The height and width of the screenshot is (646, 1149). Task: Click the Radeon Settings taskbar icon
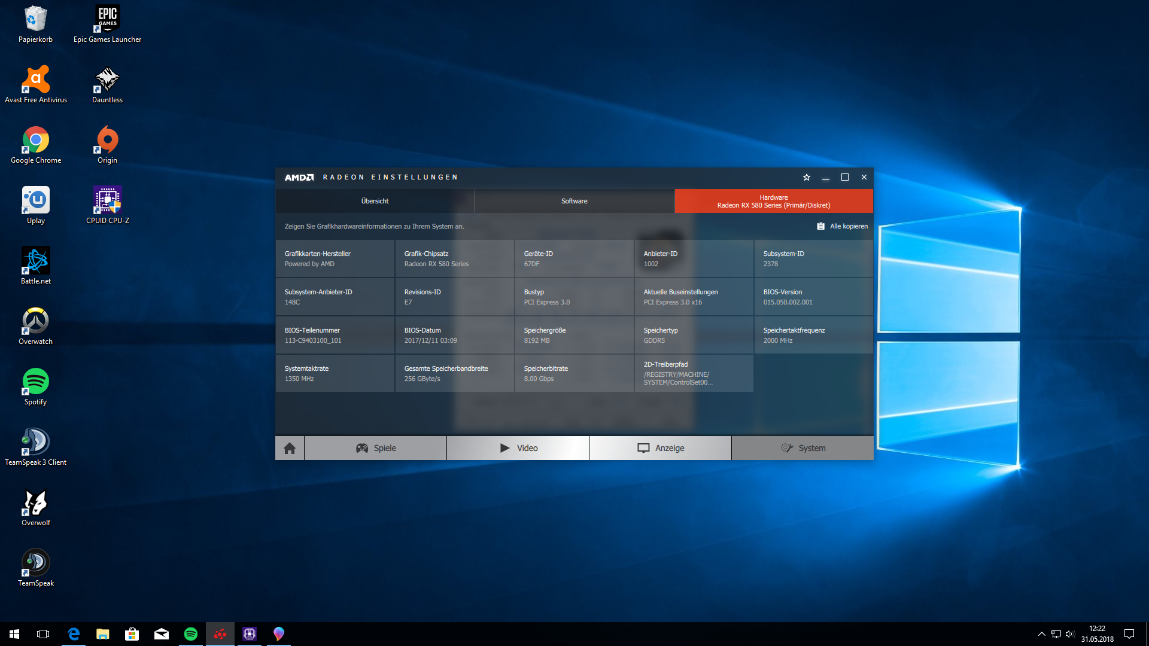[x=220, y=634]
